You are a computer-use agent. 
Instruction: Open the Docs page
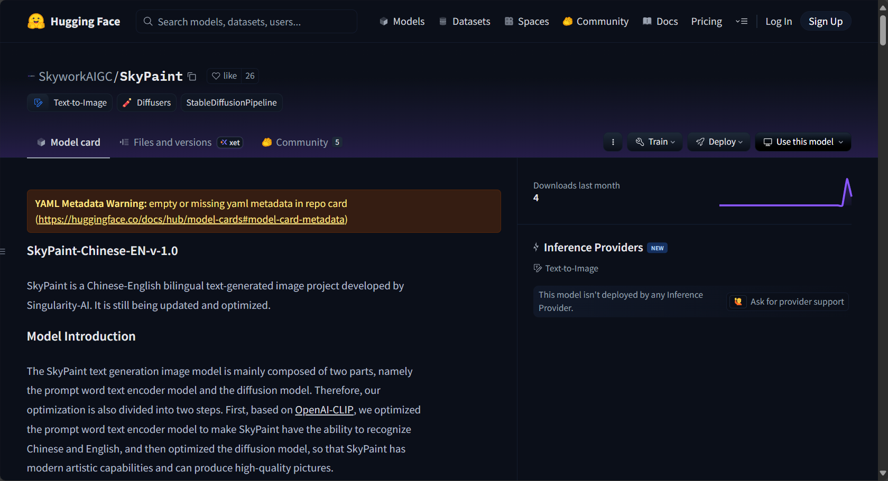coord(660,21)
